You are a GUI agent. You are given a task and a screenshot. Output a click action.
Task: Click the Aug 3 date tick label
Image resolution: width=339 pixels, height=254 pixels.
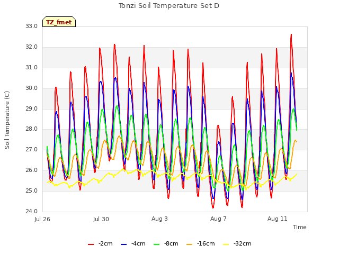[159, 219]
